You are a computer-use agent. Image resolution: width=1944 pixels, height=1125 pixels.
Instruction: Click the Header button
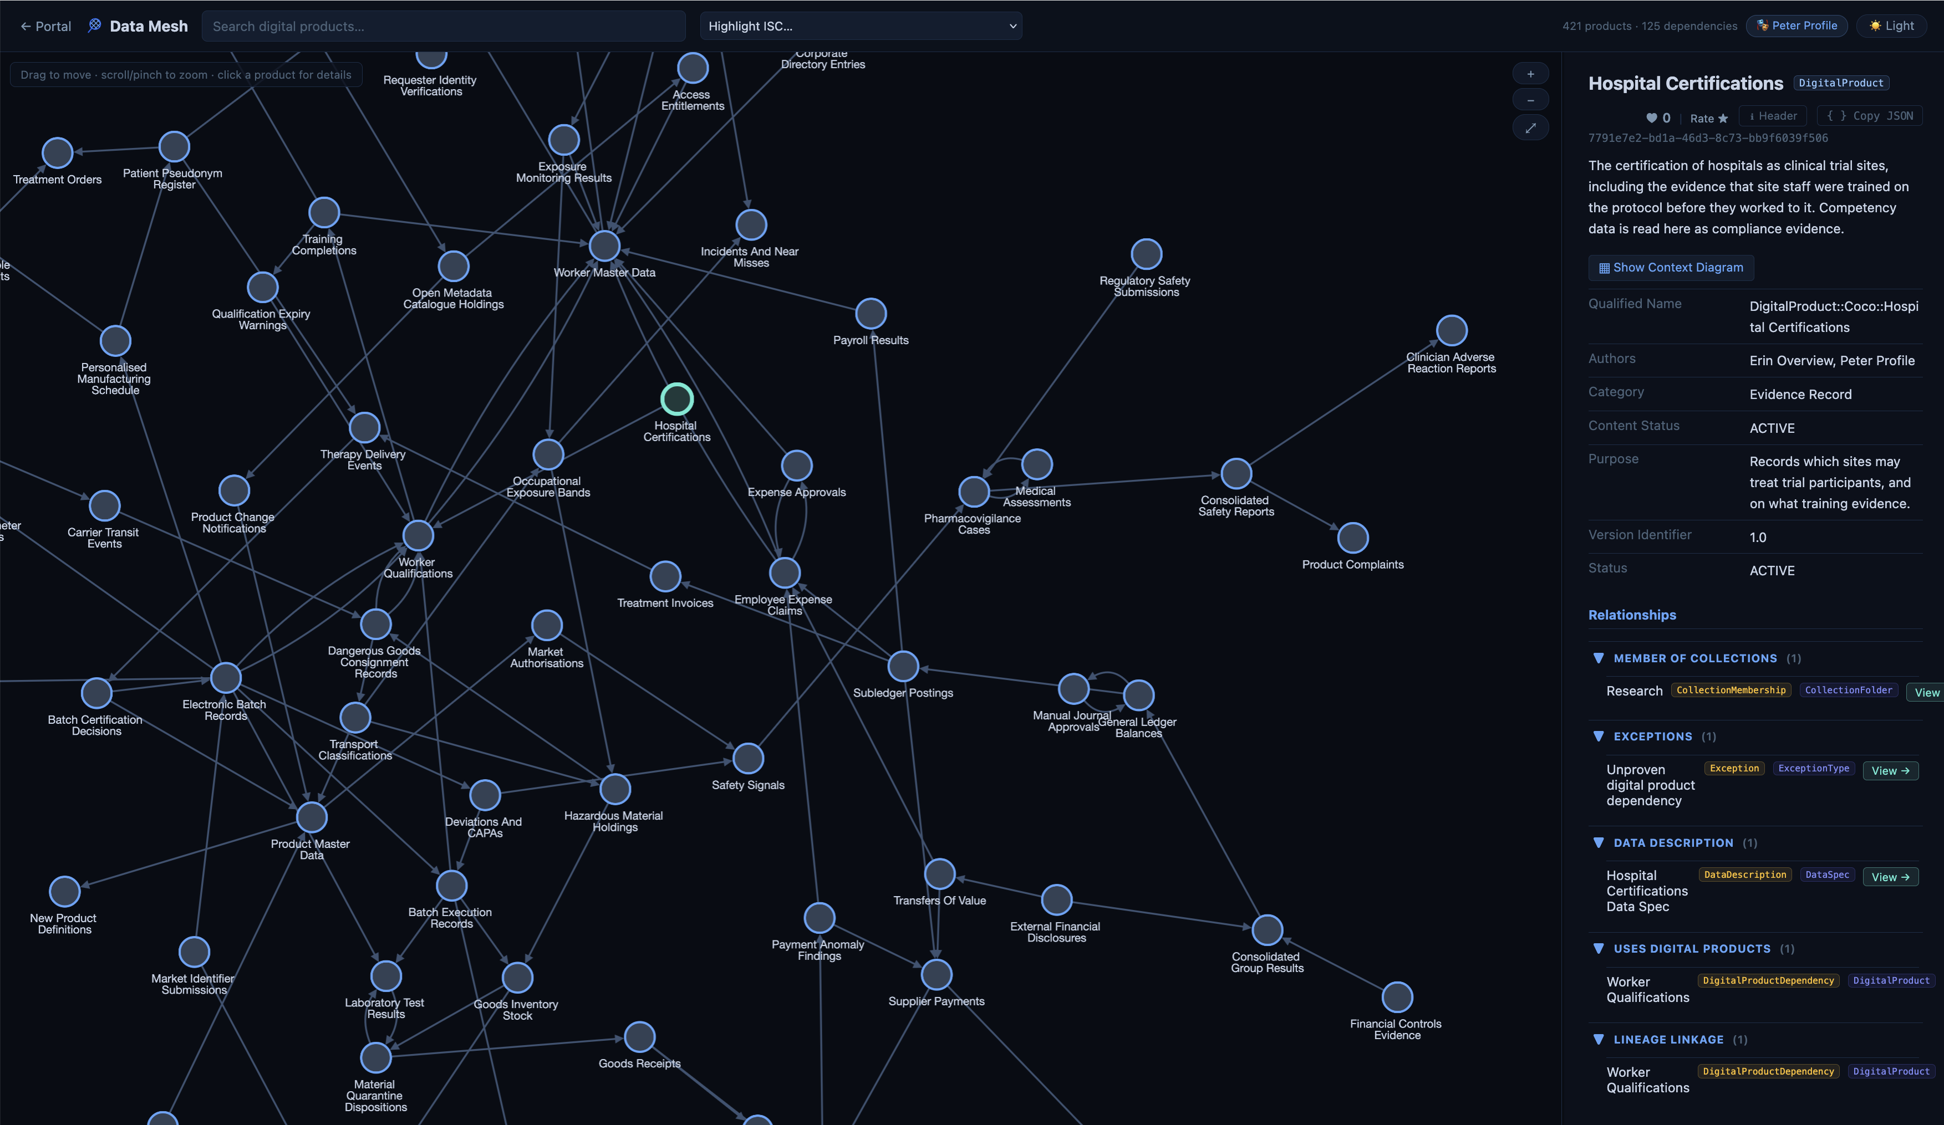point(1772,116)
